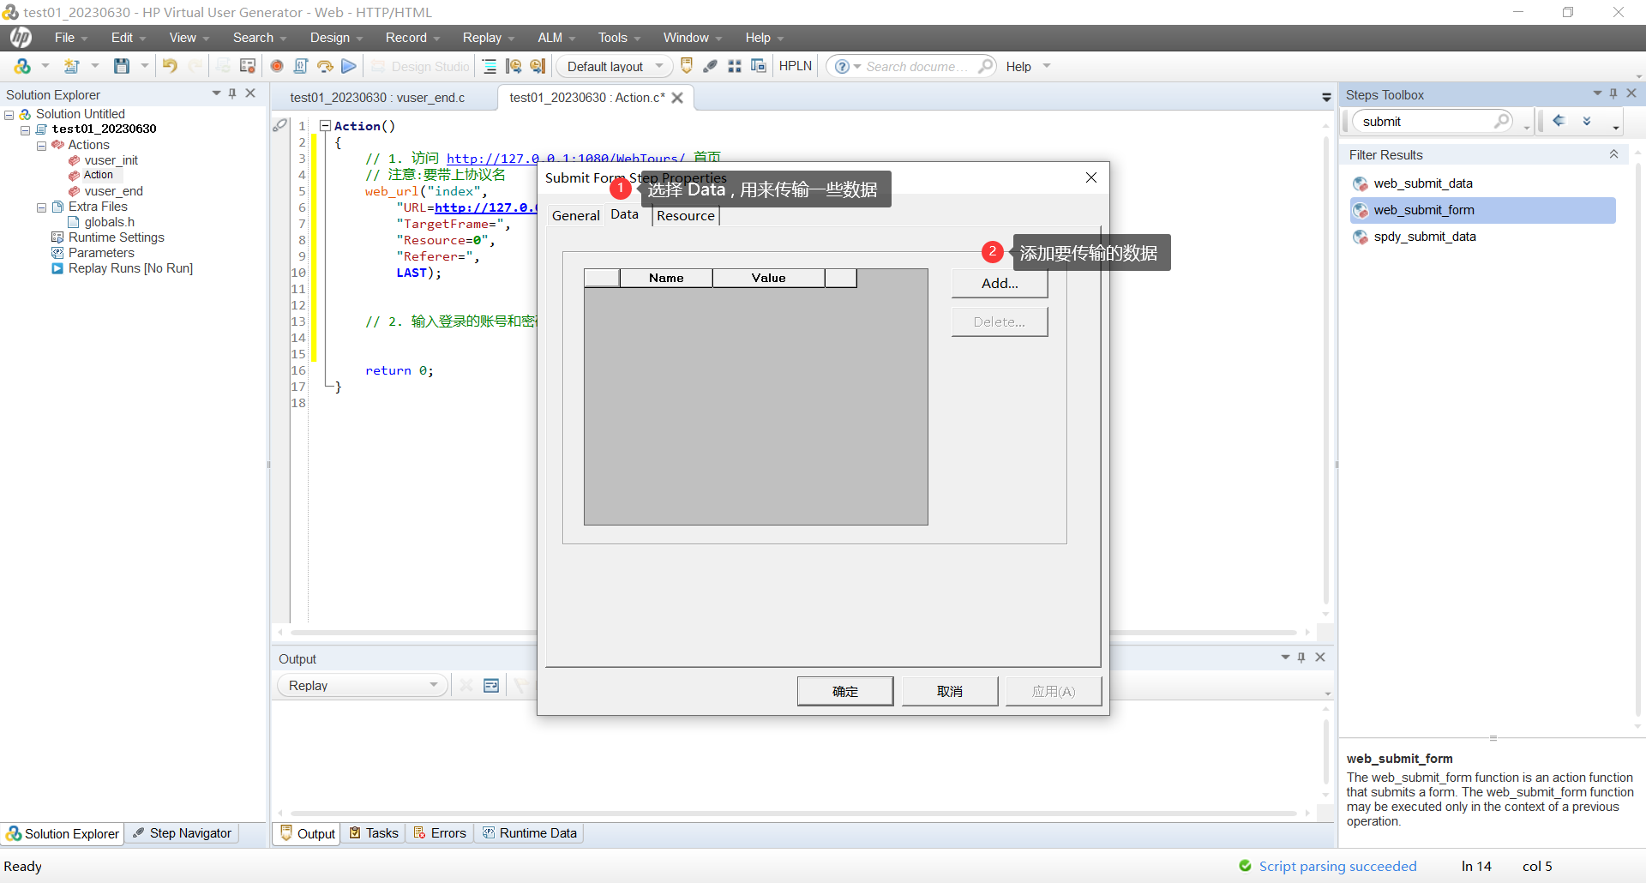Select spdy_submit_data in Filter Results
1646x883 pixels.
[x=1425, y=237]
